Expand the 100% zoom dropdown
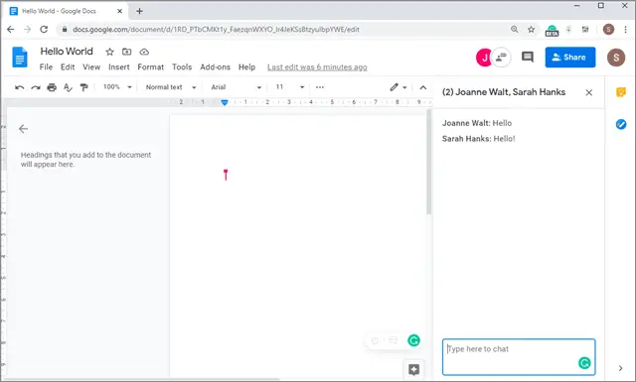Viewport: 636px width, 382px height. pos(117,87)
